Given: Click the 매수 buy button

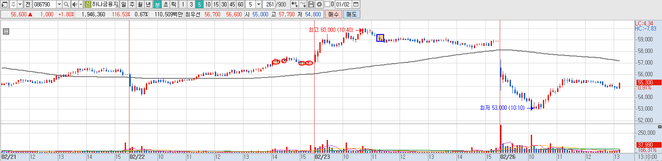Looking at the screenshot, I should click(x=334, y=14).
